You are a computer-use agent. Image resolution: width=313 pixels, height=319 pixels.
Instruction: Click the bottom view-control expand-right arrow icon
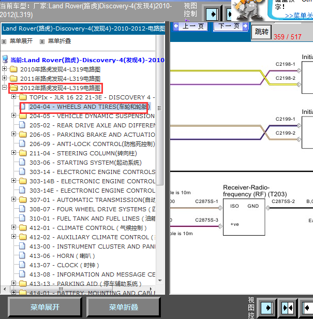[267, 308]
